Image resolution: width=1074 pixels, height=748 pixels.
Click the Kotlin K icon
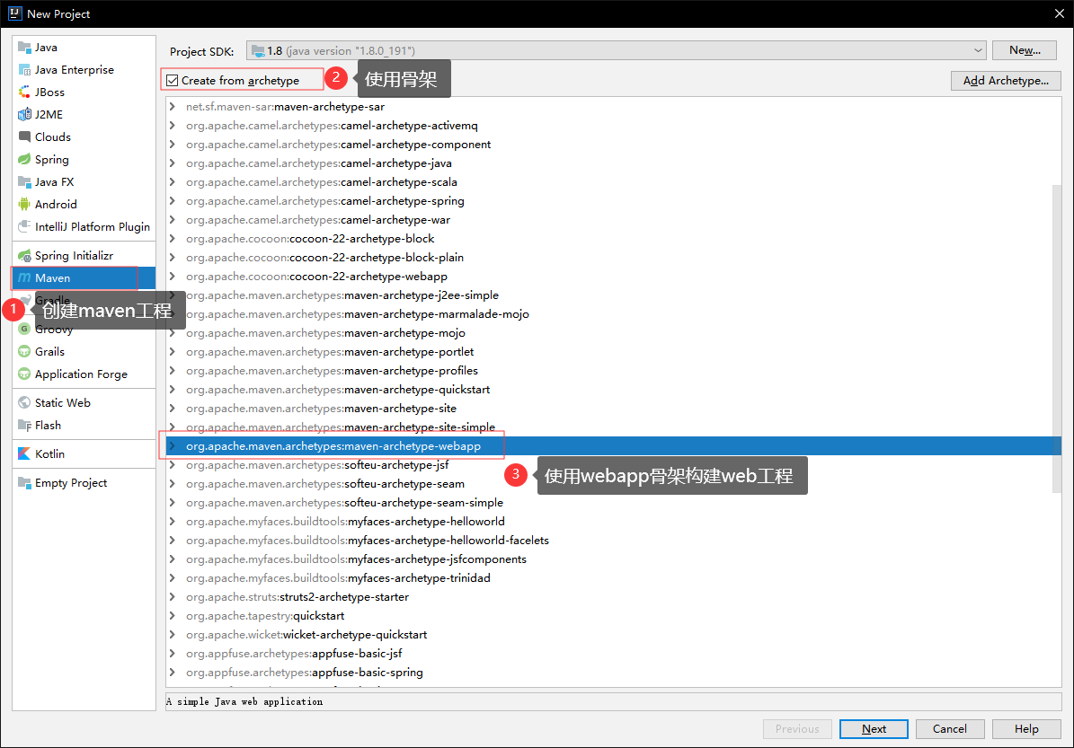pos(24,453)
